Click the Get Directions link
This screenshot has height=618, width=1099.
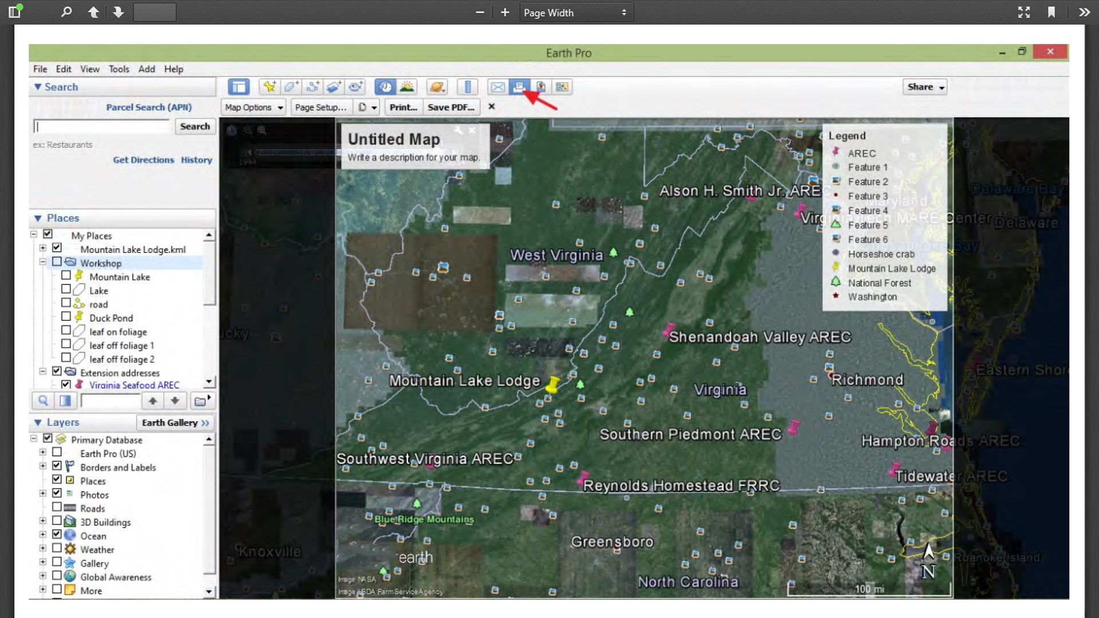click(143, 160)
